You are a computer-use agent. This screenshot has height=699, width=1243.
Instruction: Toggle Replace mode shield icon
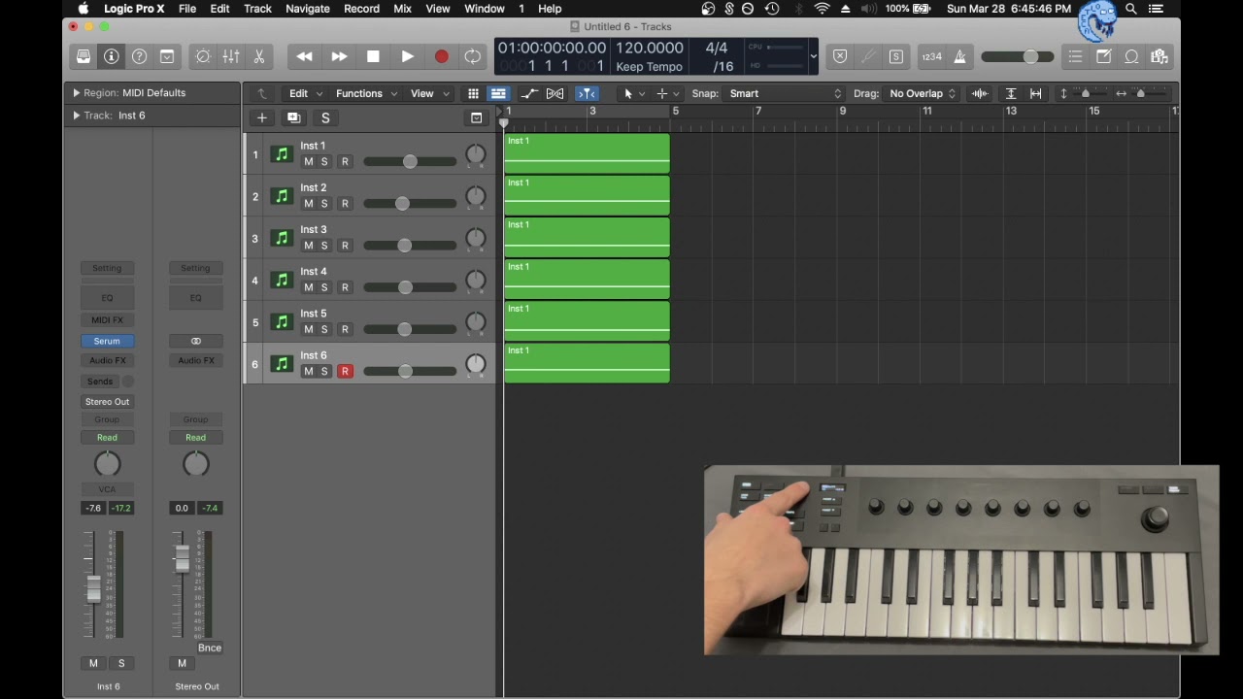(840, 57)
